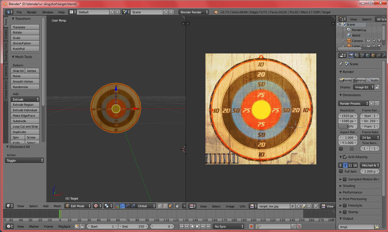Expand the Performance panel

[352, 192]
